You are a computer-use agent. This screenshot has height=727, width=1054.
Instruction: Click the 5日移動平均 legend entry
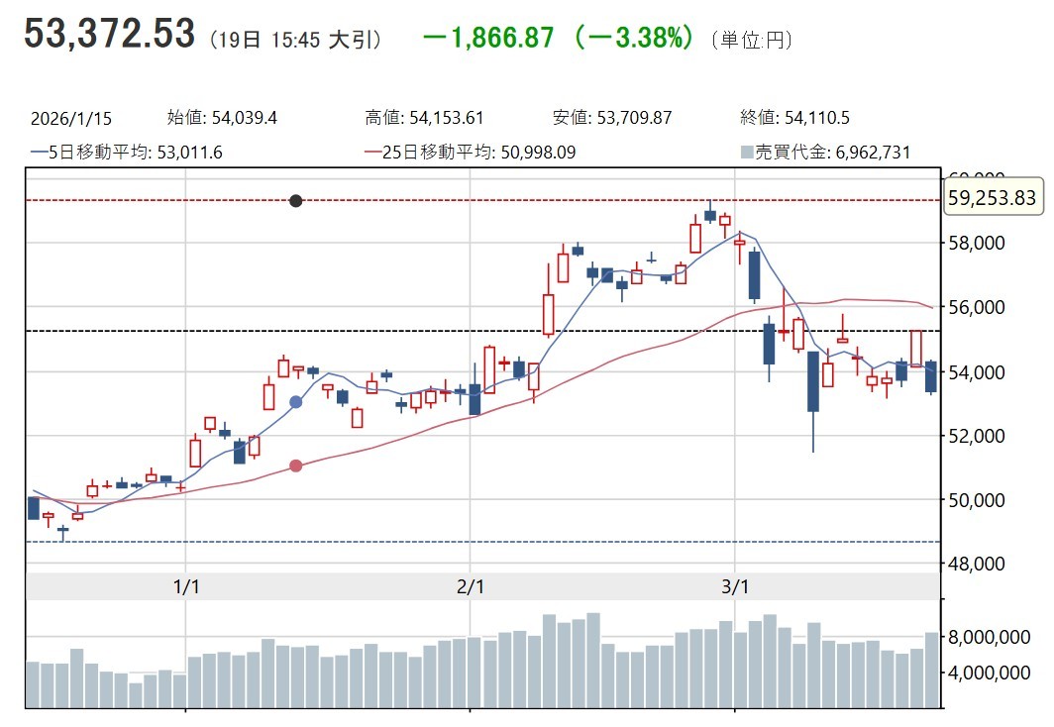[127, 152]
